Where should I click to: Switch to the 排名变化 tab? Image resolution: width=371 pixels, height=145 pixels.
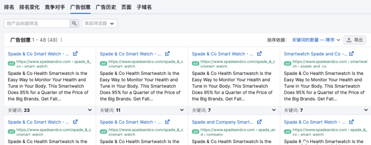click(29, 7)
